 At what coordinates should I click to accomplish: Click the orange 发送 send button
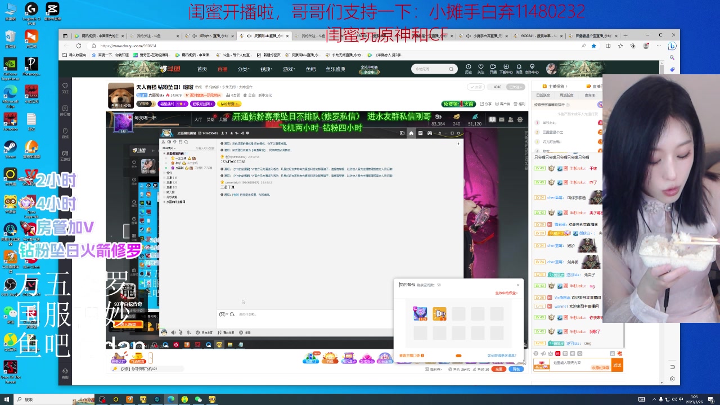617,365
